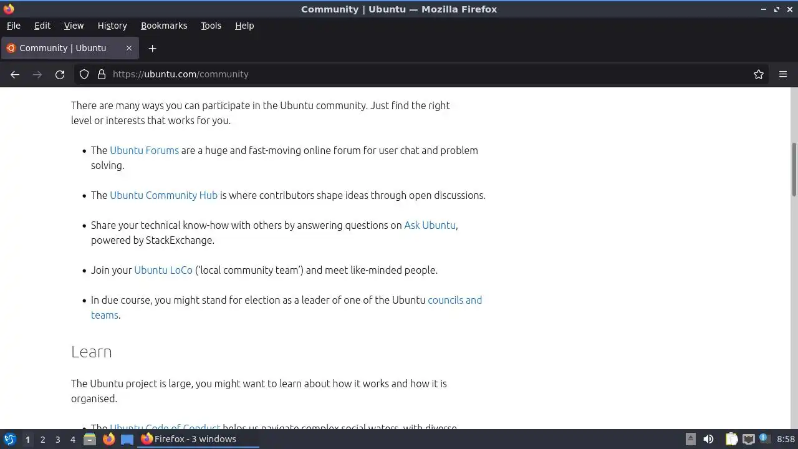The width and height of the screenshot is (798, 449).
Task: Open a new tab with plus button
Action: pos(152,48)
